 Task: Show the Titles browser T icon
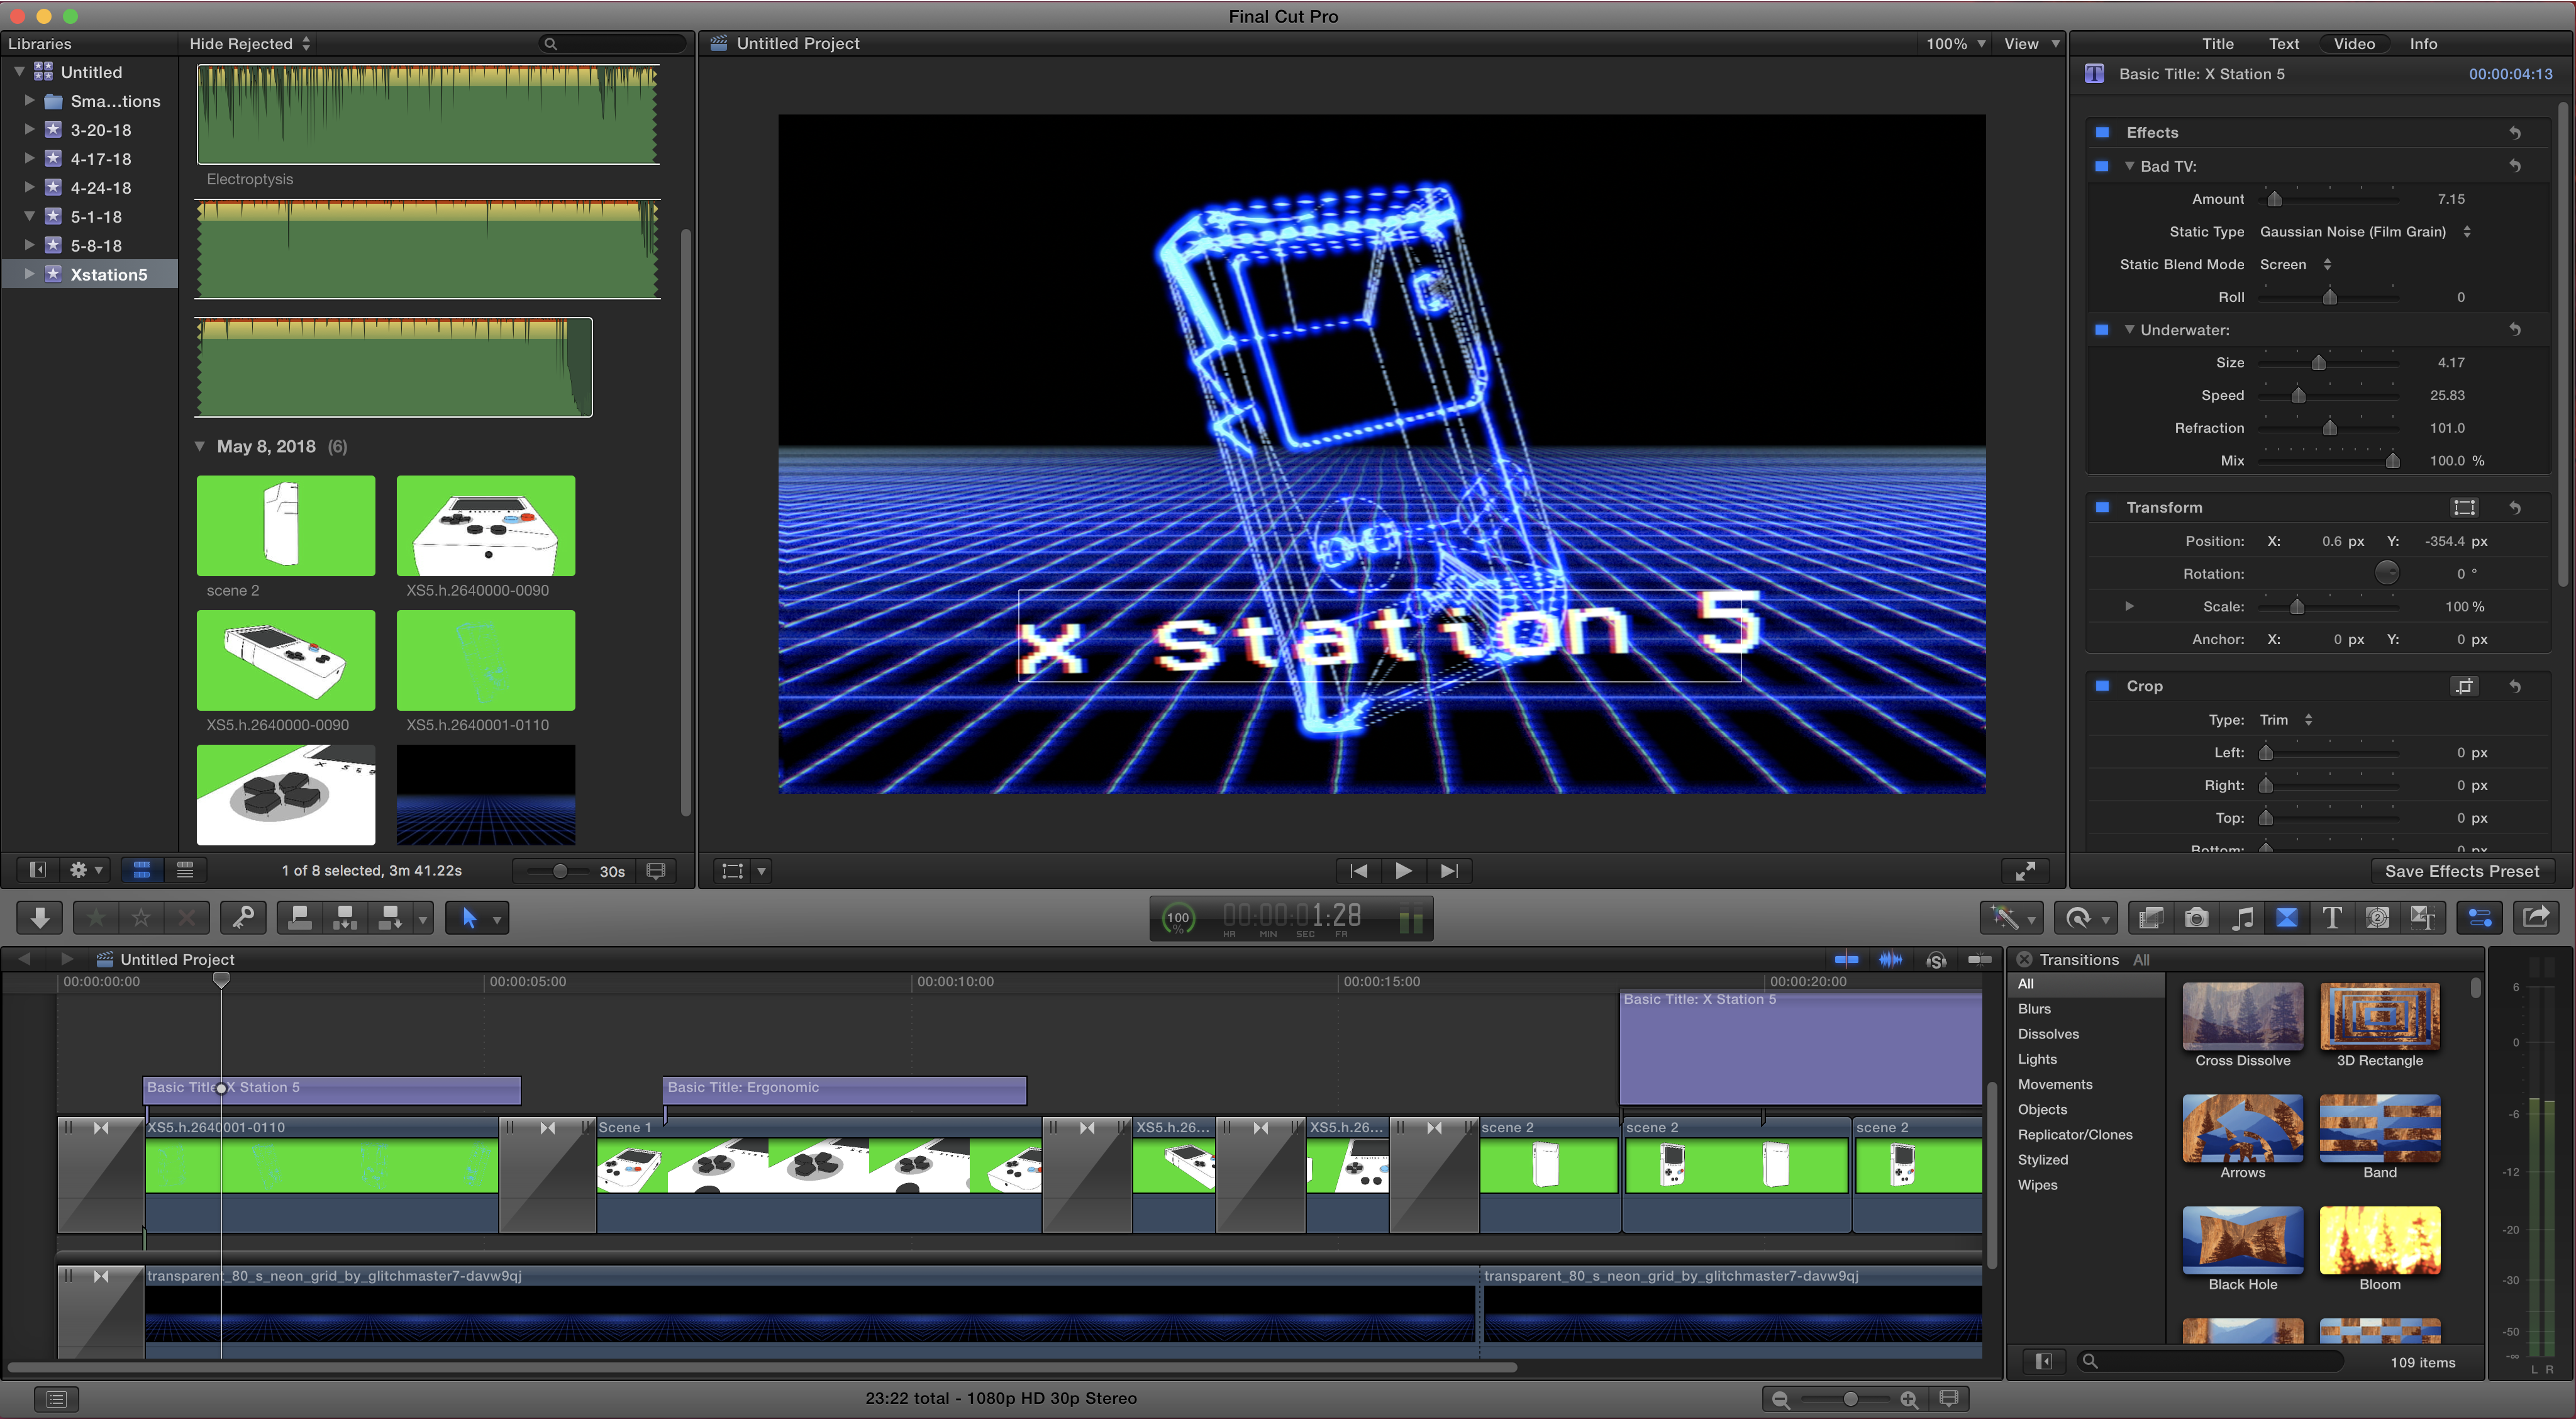(x=2332, y=917)
